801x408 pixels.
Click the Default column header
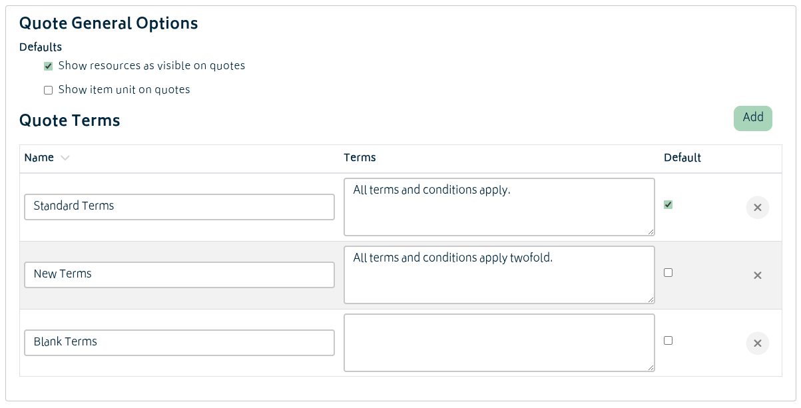click(x=682, y=158)
